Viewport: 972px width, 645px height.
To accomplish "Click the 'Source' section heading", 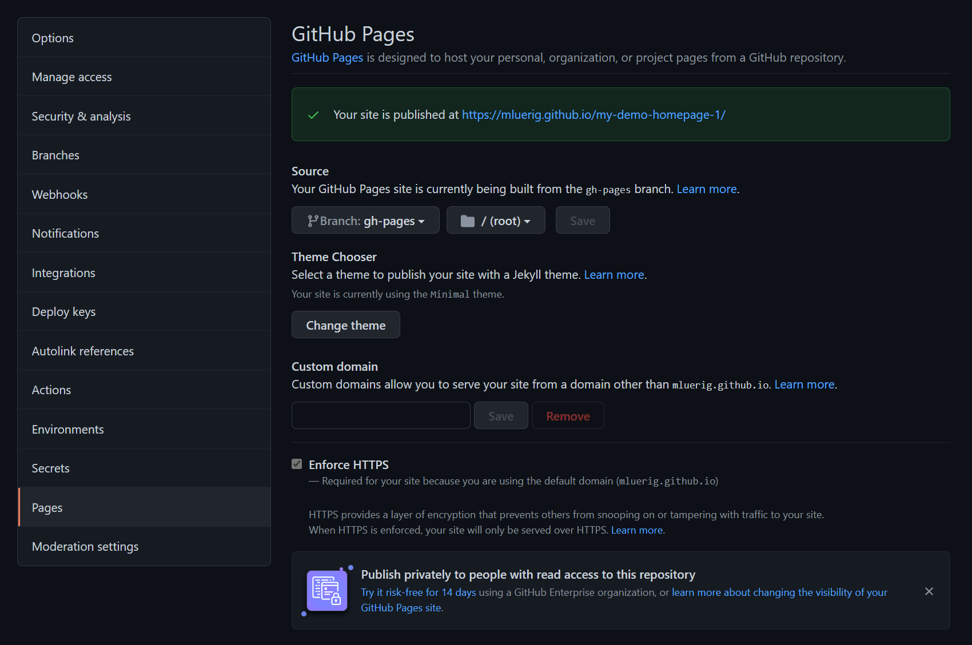I will coord(310,171).
